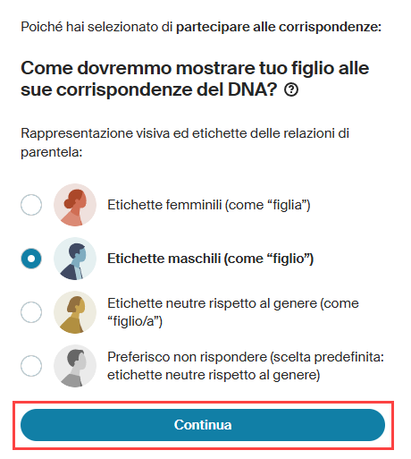This screenshot has width=411, height=459.
Task: Click bold text partecipare alle corrispondenze
Action: 279,27
